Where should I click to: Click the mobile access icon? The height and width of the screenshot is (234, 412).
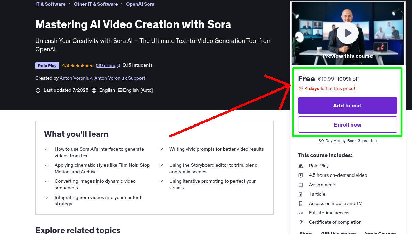point(301,204)
